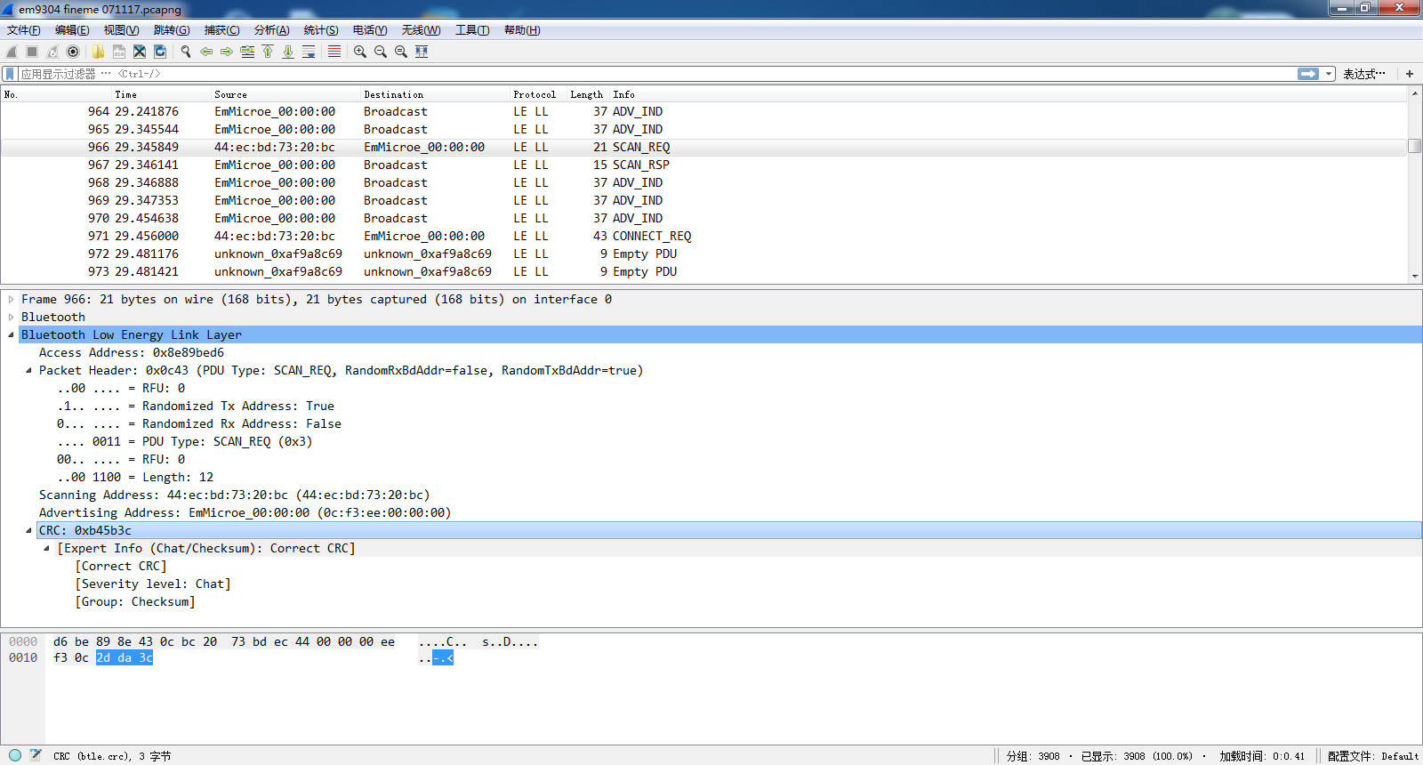This screenshot has width=1423, height=765.
Task: Open the 工具(T) menu
Action: click(472, 30)
